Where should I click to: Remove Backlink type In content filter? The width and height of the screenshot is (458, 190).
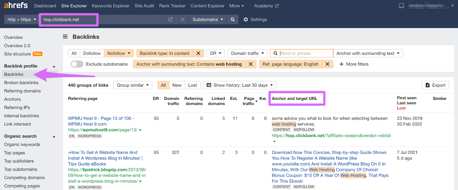point(198,53)
